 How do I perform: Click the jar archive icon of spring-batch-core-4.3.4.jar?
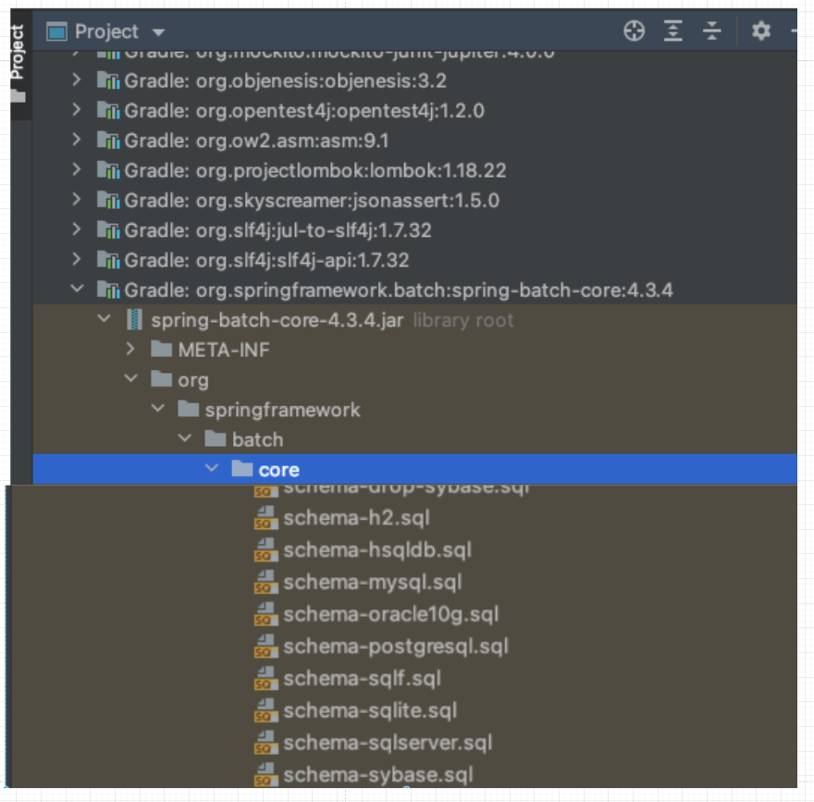tap(134, 320)
